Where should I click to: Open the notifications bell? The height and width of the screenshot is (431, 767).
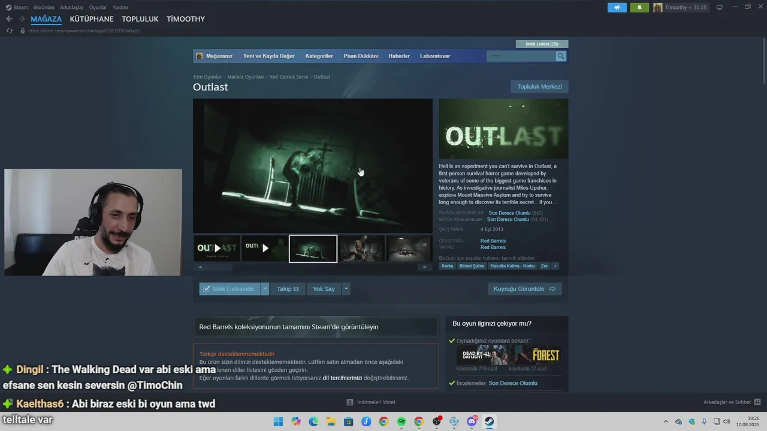639,7
